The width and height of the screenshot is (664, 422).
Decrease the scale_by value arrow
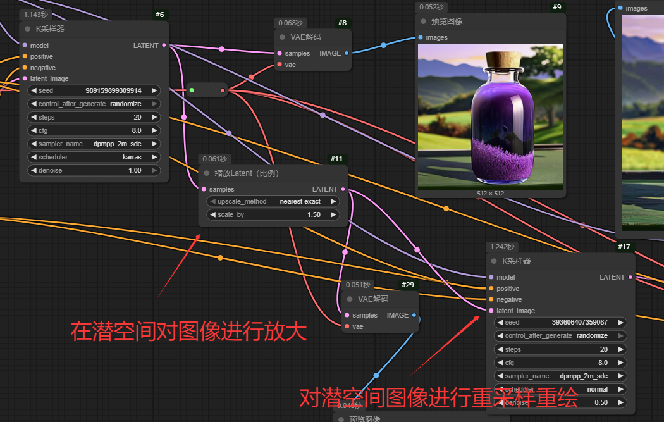212,214
